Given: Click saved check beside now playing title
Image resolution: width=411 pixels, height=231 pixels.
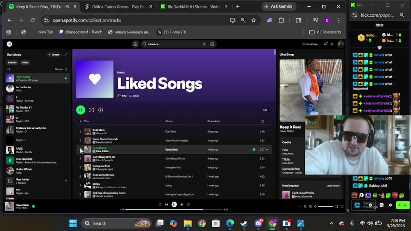Looking at the screenshot, I should (33, 206).
